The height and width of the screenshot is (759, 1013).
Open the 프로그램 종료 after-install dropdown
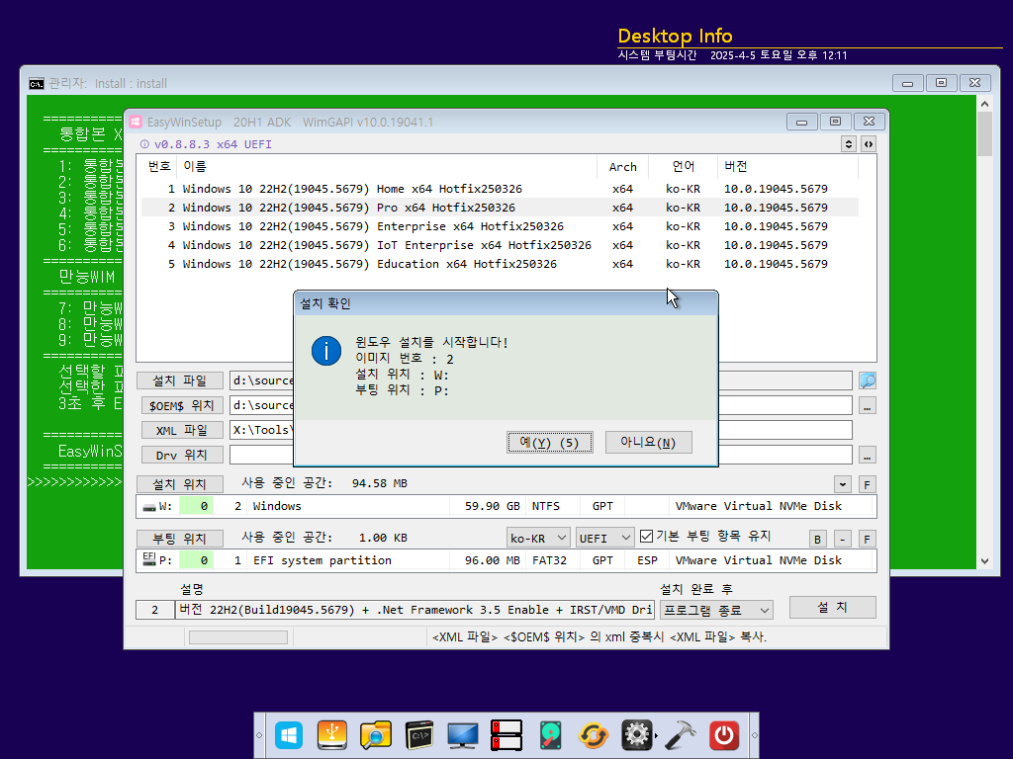pyautogui.click(x=716, y=610)
